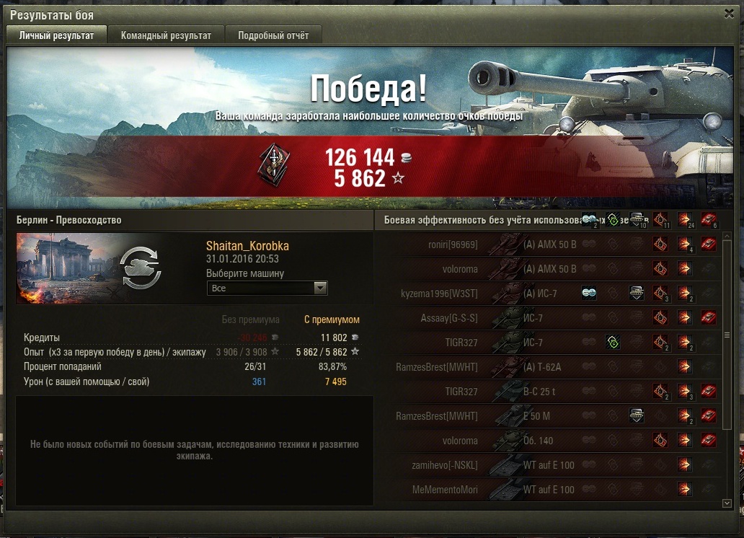This screenshot has height=538, width=744.
Task: Click the vehicle switch arrows icon
Action: 141,268
